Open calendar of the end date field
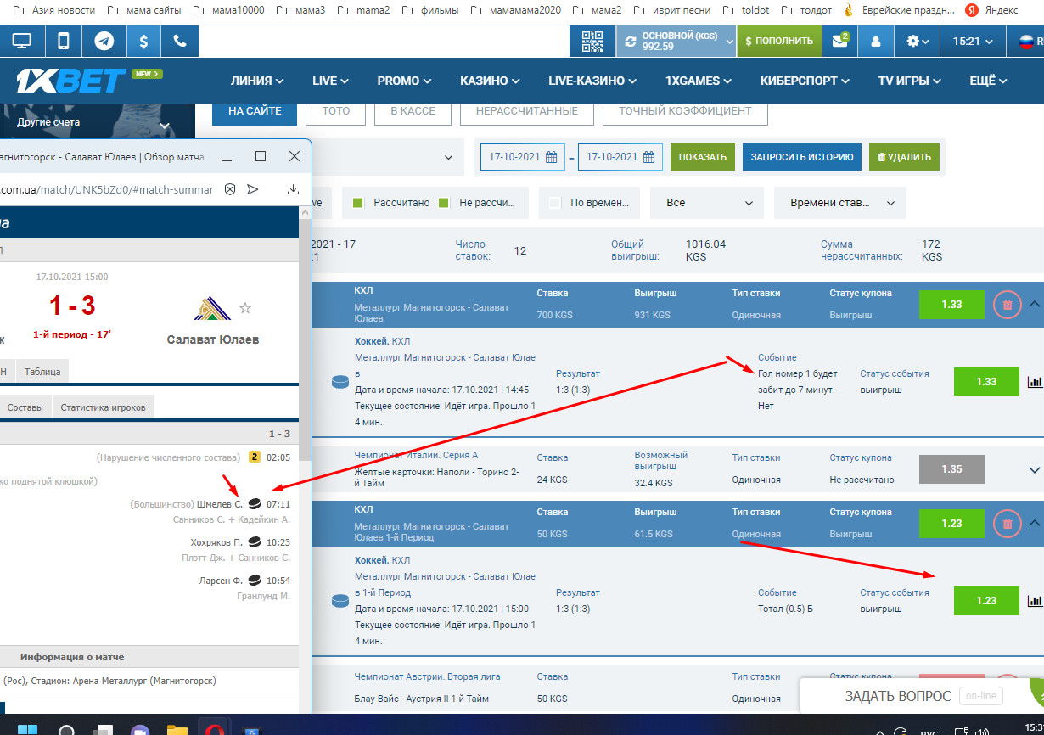The image size is (1044, 735). [648, 157]
